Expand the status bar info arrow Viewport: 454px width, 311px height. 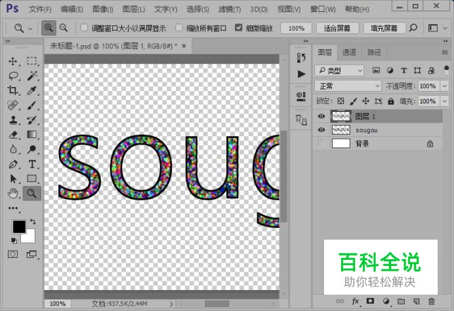click(x=171, y=304)
